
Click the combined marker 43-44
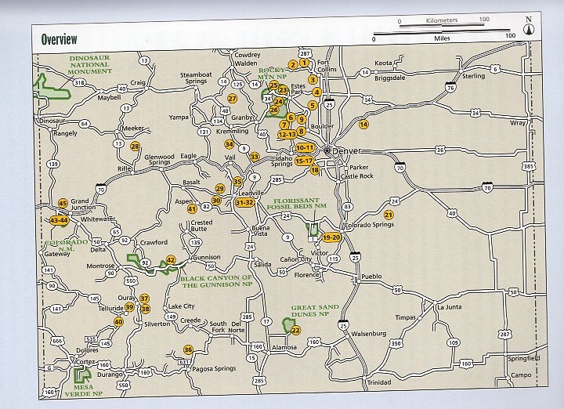point(59,221)
